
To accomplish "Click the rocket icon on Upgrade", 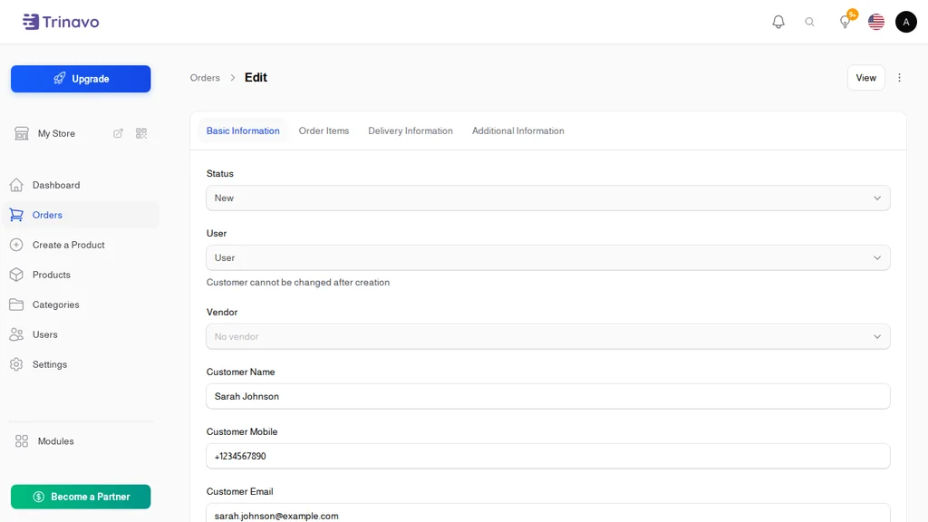I will [59, 78].
